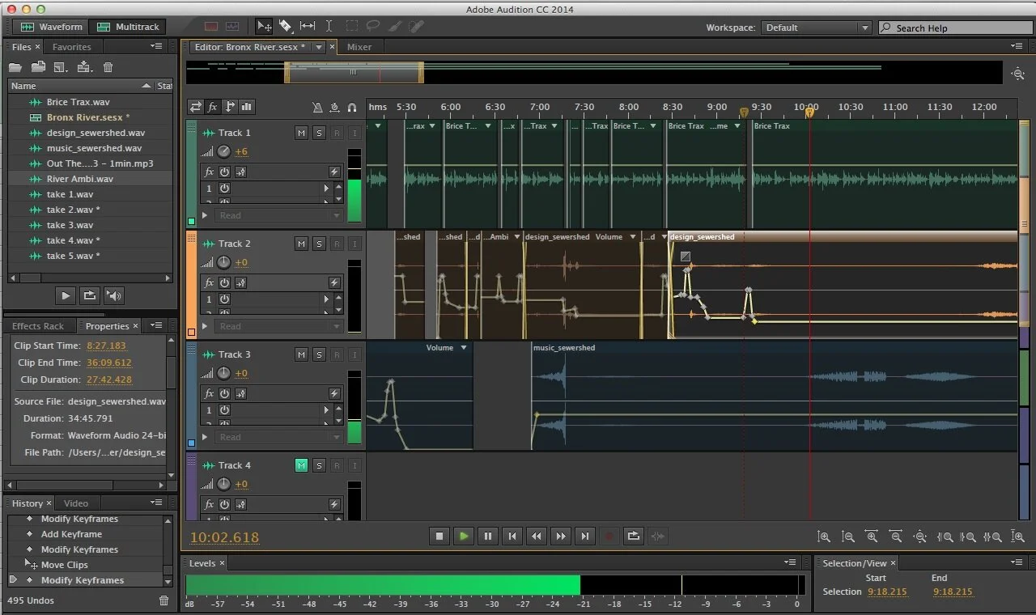The image size is (1036, 615).
Task: Open the Effects Rack tab
Action: tap(38, 326)
